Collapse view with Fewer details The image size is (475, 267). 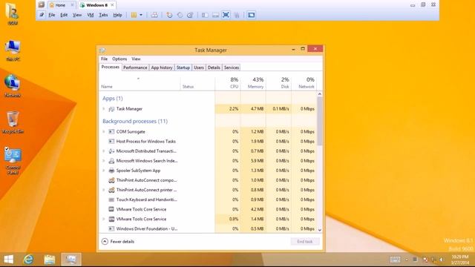coord(118,242)
